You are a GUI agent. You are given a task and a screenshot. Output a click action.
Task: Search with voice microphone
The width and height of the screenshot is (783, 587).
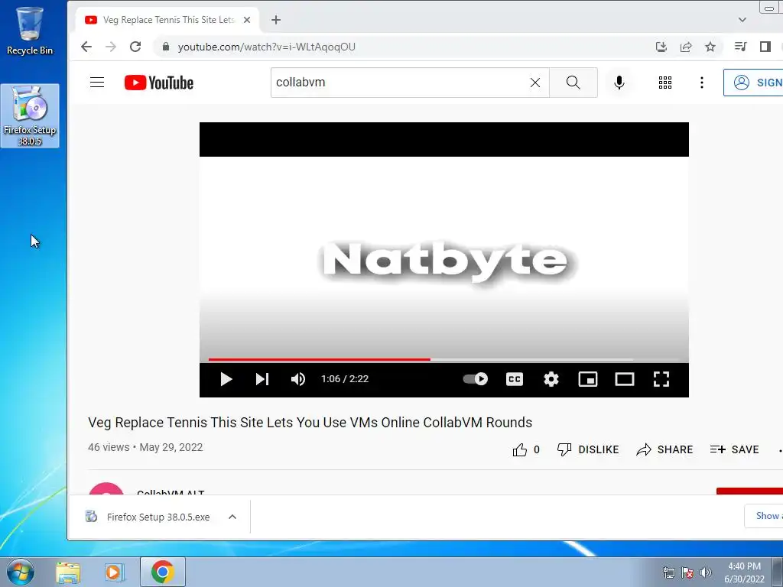619,83
